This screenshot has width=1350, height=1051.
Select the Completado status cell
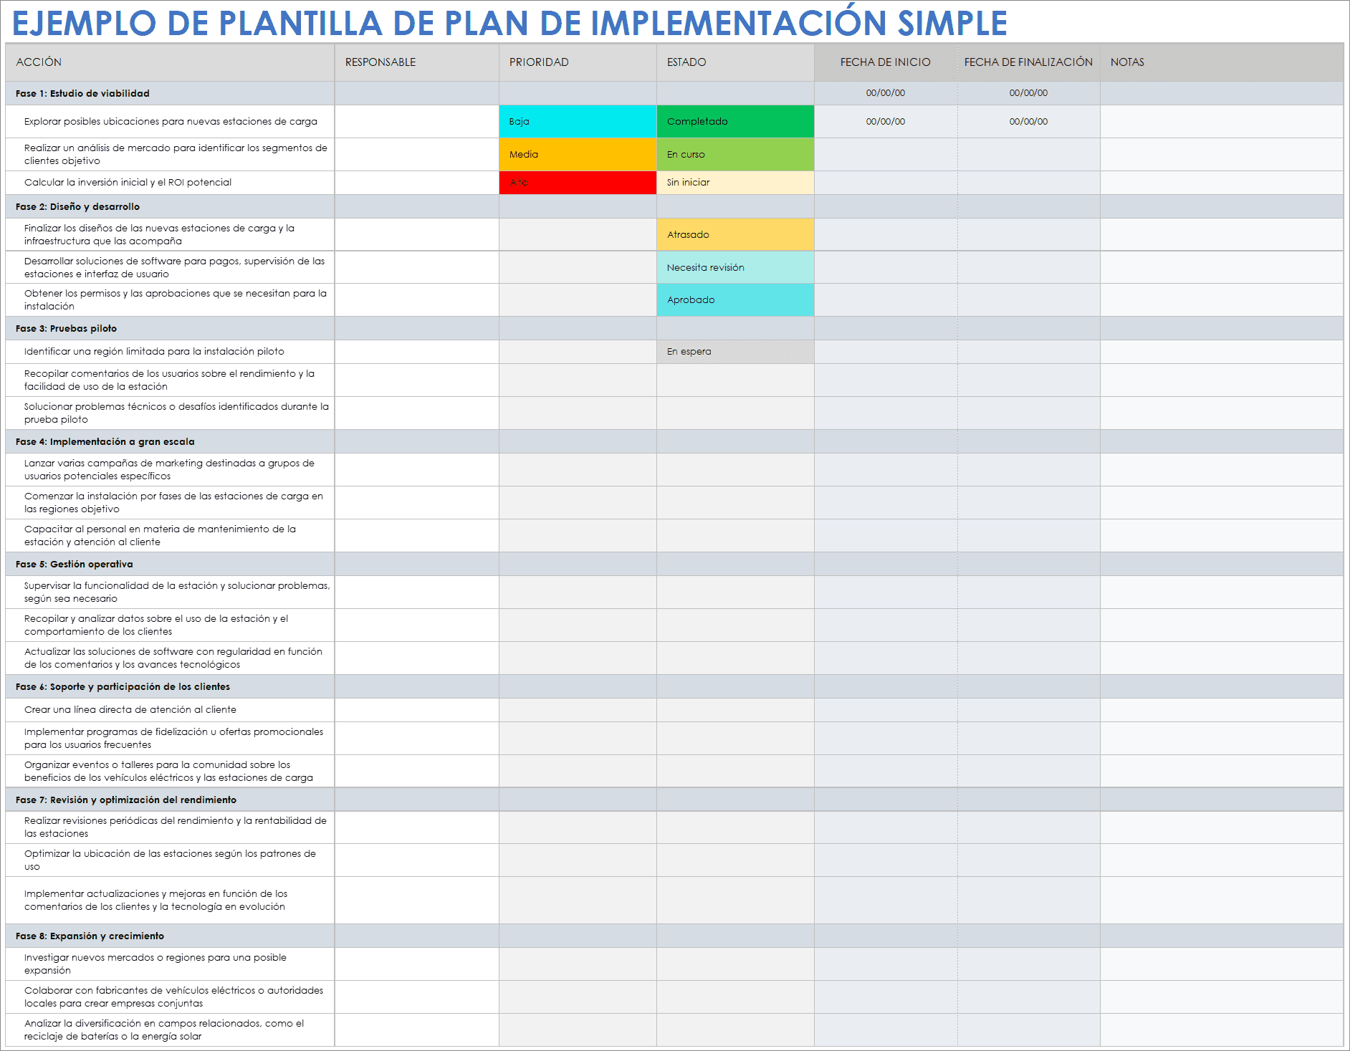[x=735, y=122]
